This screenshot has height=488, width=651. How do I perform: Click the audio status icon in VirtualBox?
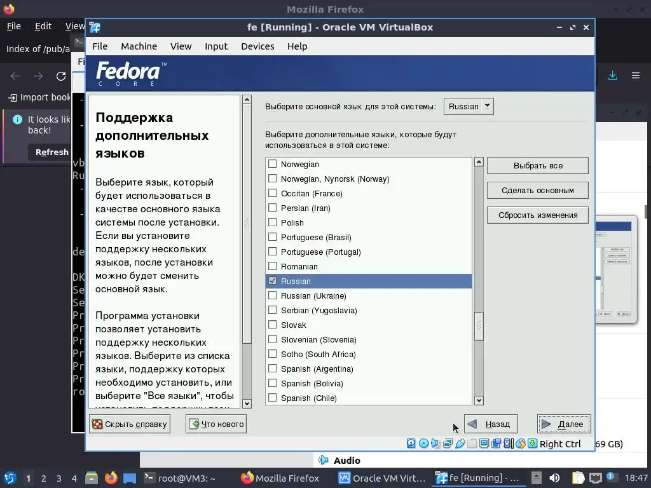coord(435,443)
